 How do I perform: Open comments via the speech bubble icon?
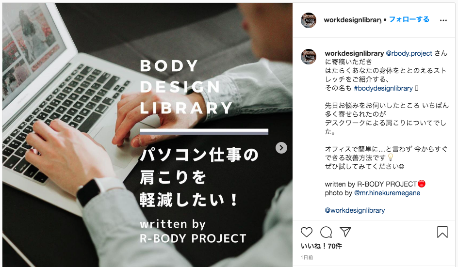pyautogui.click(x=326, y=232)
